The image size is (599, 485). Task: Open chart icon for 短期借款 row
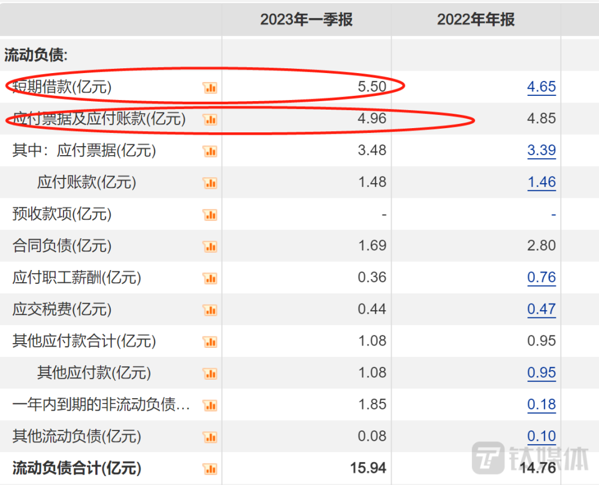pyautogui.click(x=210, y=88)
